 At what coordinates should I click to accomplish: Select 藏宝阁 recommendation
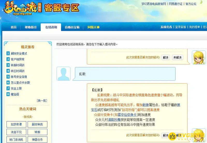tap(15, 94)
